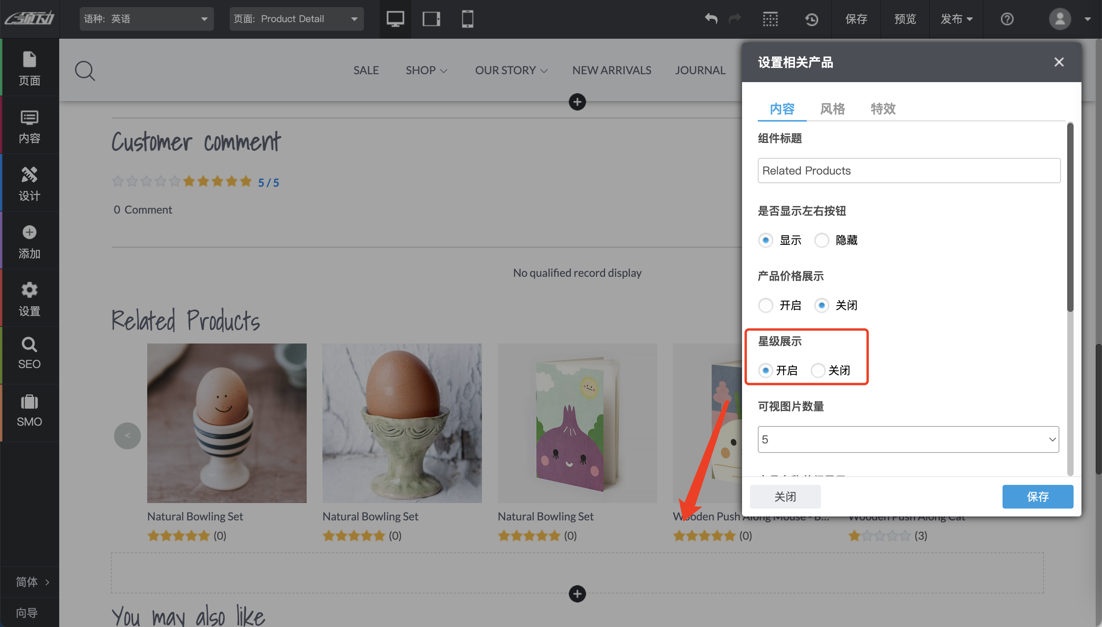
Task: Switch to tablet preview icon
Action: click(431, 19)
